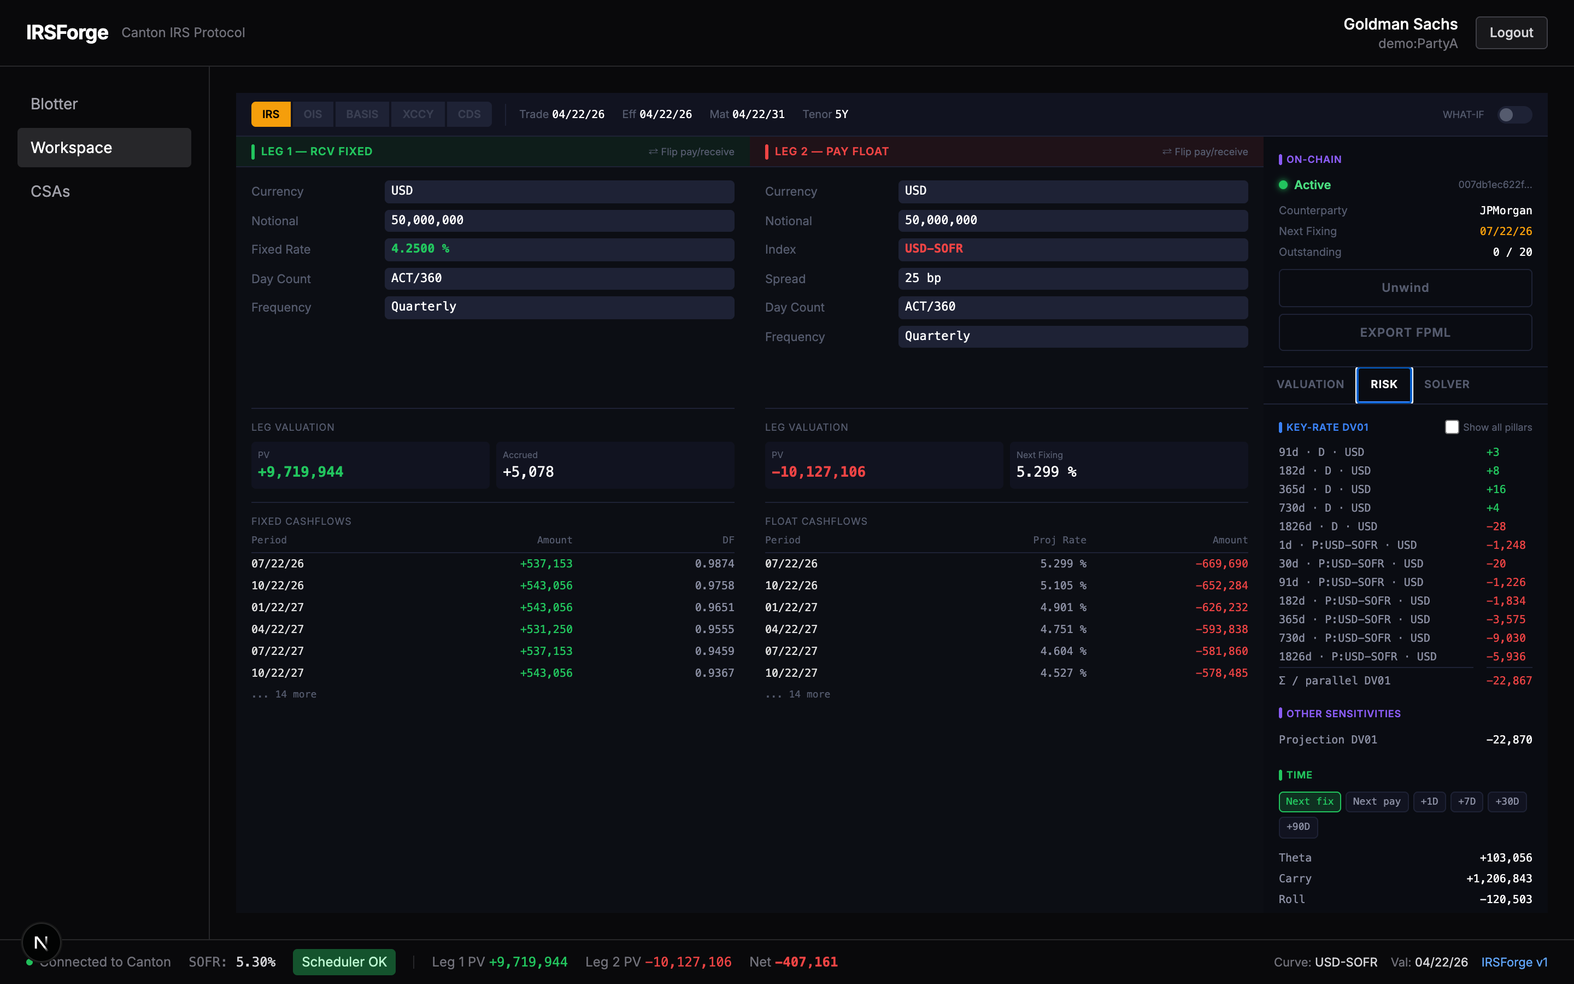Click the EXPORT FPML button

pos(1404,332)
